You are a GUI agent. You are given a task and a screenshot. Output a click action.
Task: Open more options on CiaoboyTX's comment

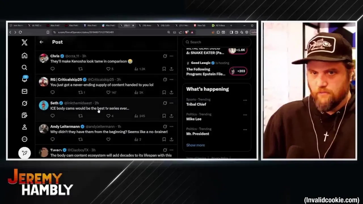click(171, 150)
